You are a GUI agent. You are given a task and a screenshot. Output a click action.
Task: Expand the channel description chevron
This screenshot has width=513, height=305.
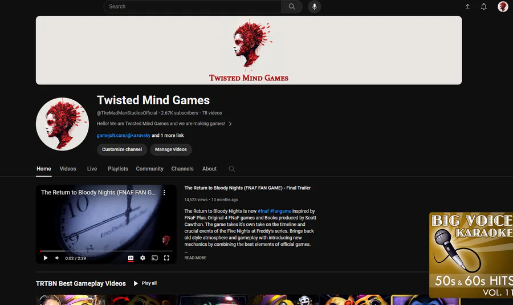[x=230, y=124]
